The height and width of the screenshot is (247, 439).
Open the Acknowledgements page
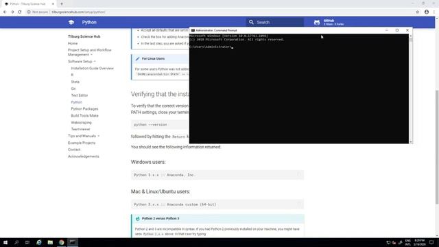pyautogui.click(x=84, y=156)
